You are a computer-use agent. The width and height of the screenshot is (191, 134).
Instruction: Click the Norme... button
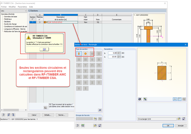pyautogui.click(x=62, y=115)
